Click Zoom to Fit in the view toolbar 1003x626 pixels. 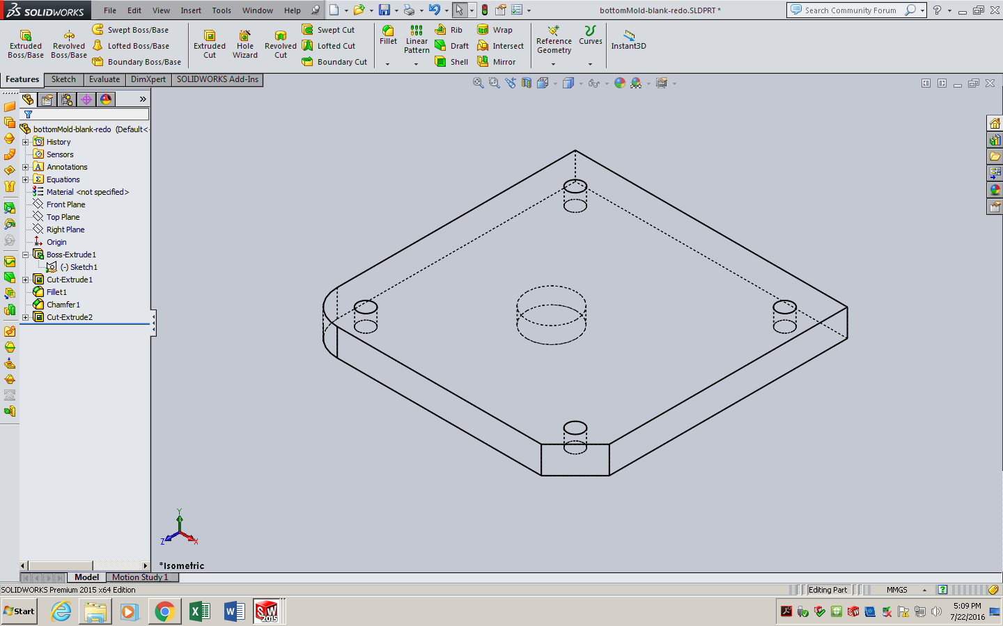coord(478,82)
